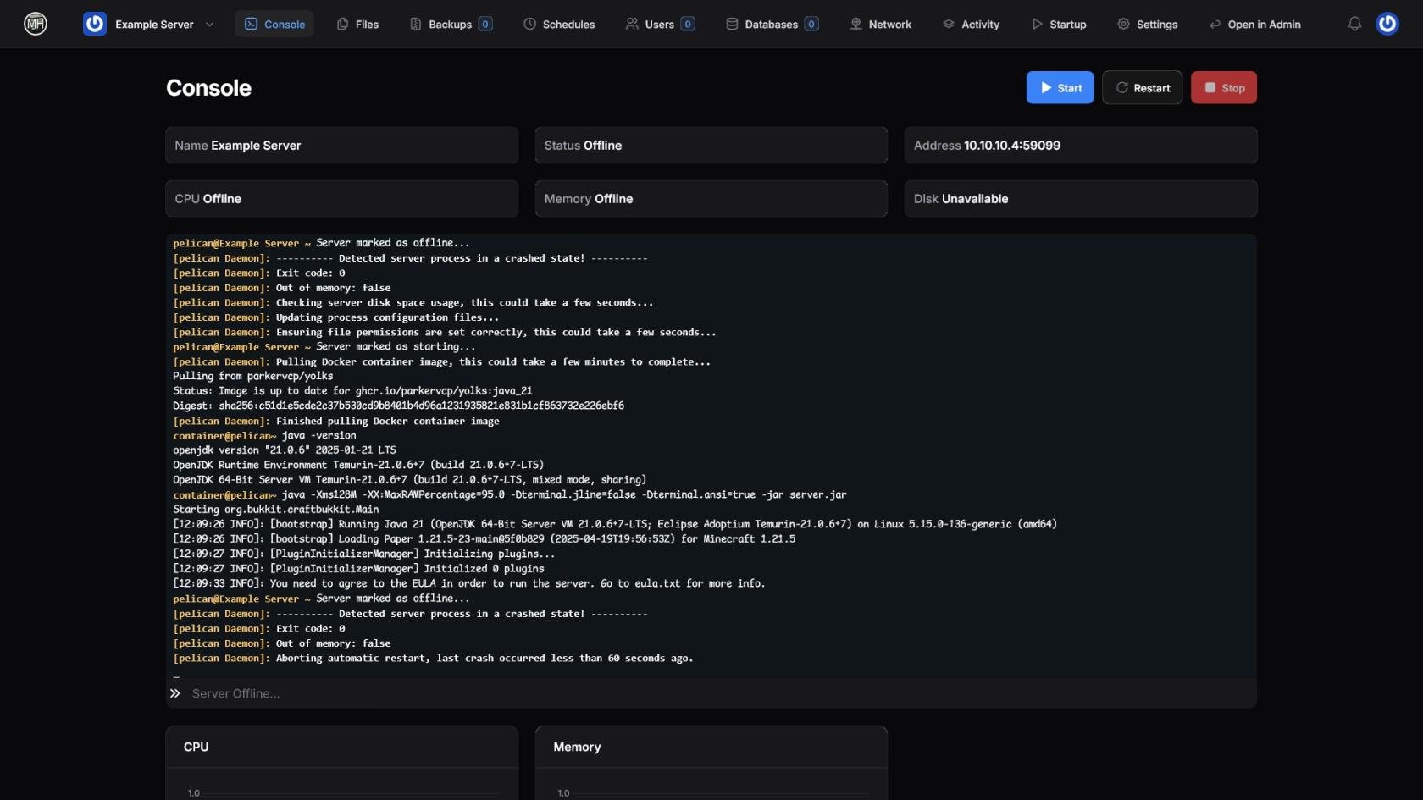
Task: Click the Open in Admin link
Action: click(1255, 24)
